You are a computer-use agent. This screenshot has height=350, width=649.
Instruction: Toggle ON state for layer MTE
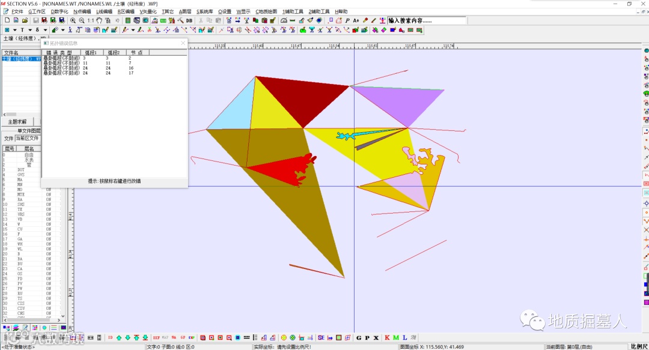click(x=49, y=195)
